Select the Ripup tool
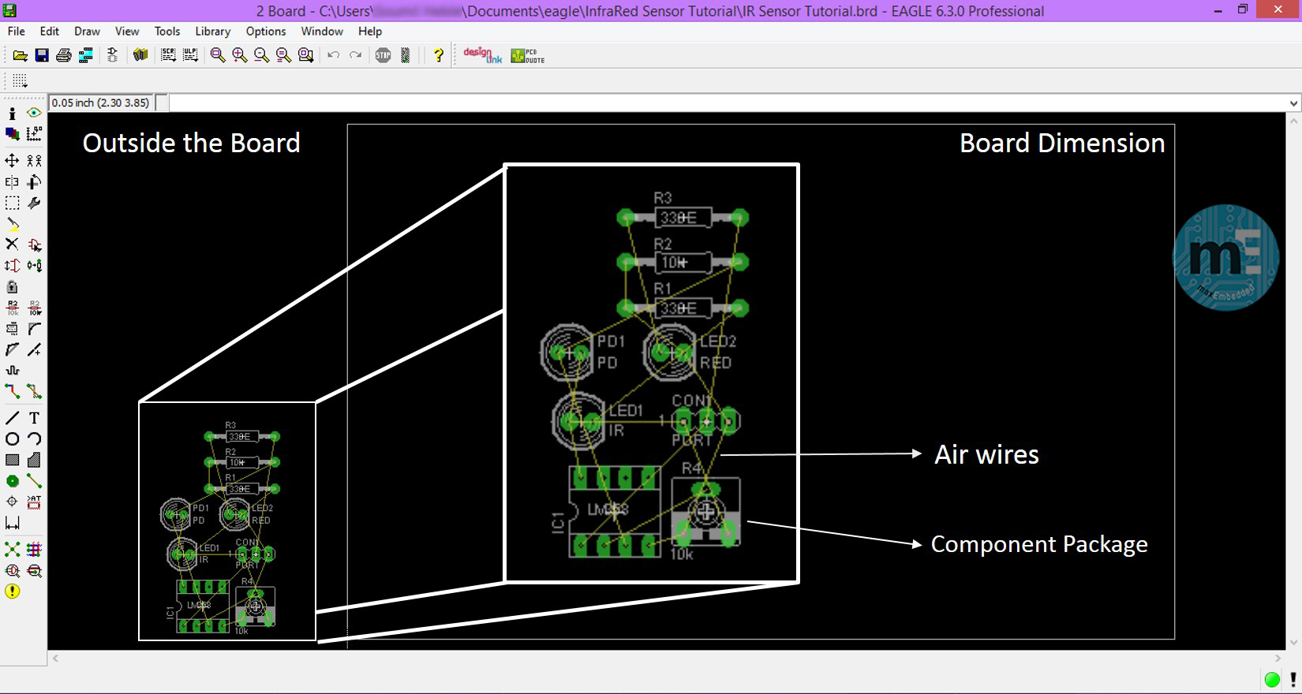The height and width of the screenshot is (694, 1302). (34, 391)
